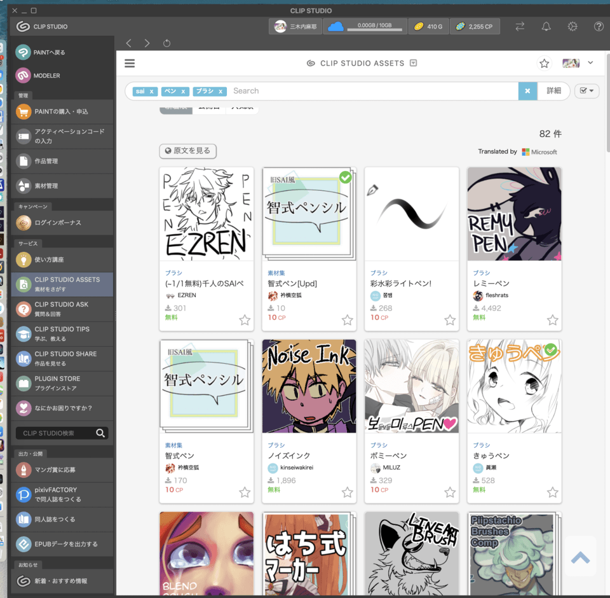Open CLIP STUDIO TIPS
Screen dimensions: 610x598
(x=62, y=334)
